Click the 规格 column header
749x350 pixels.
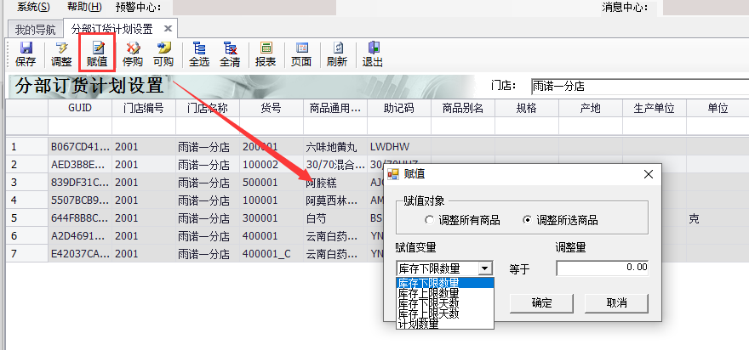click(527, 108)
